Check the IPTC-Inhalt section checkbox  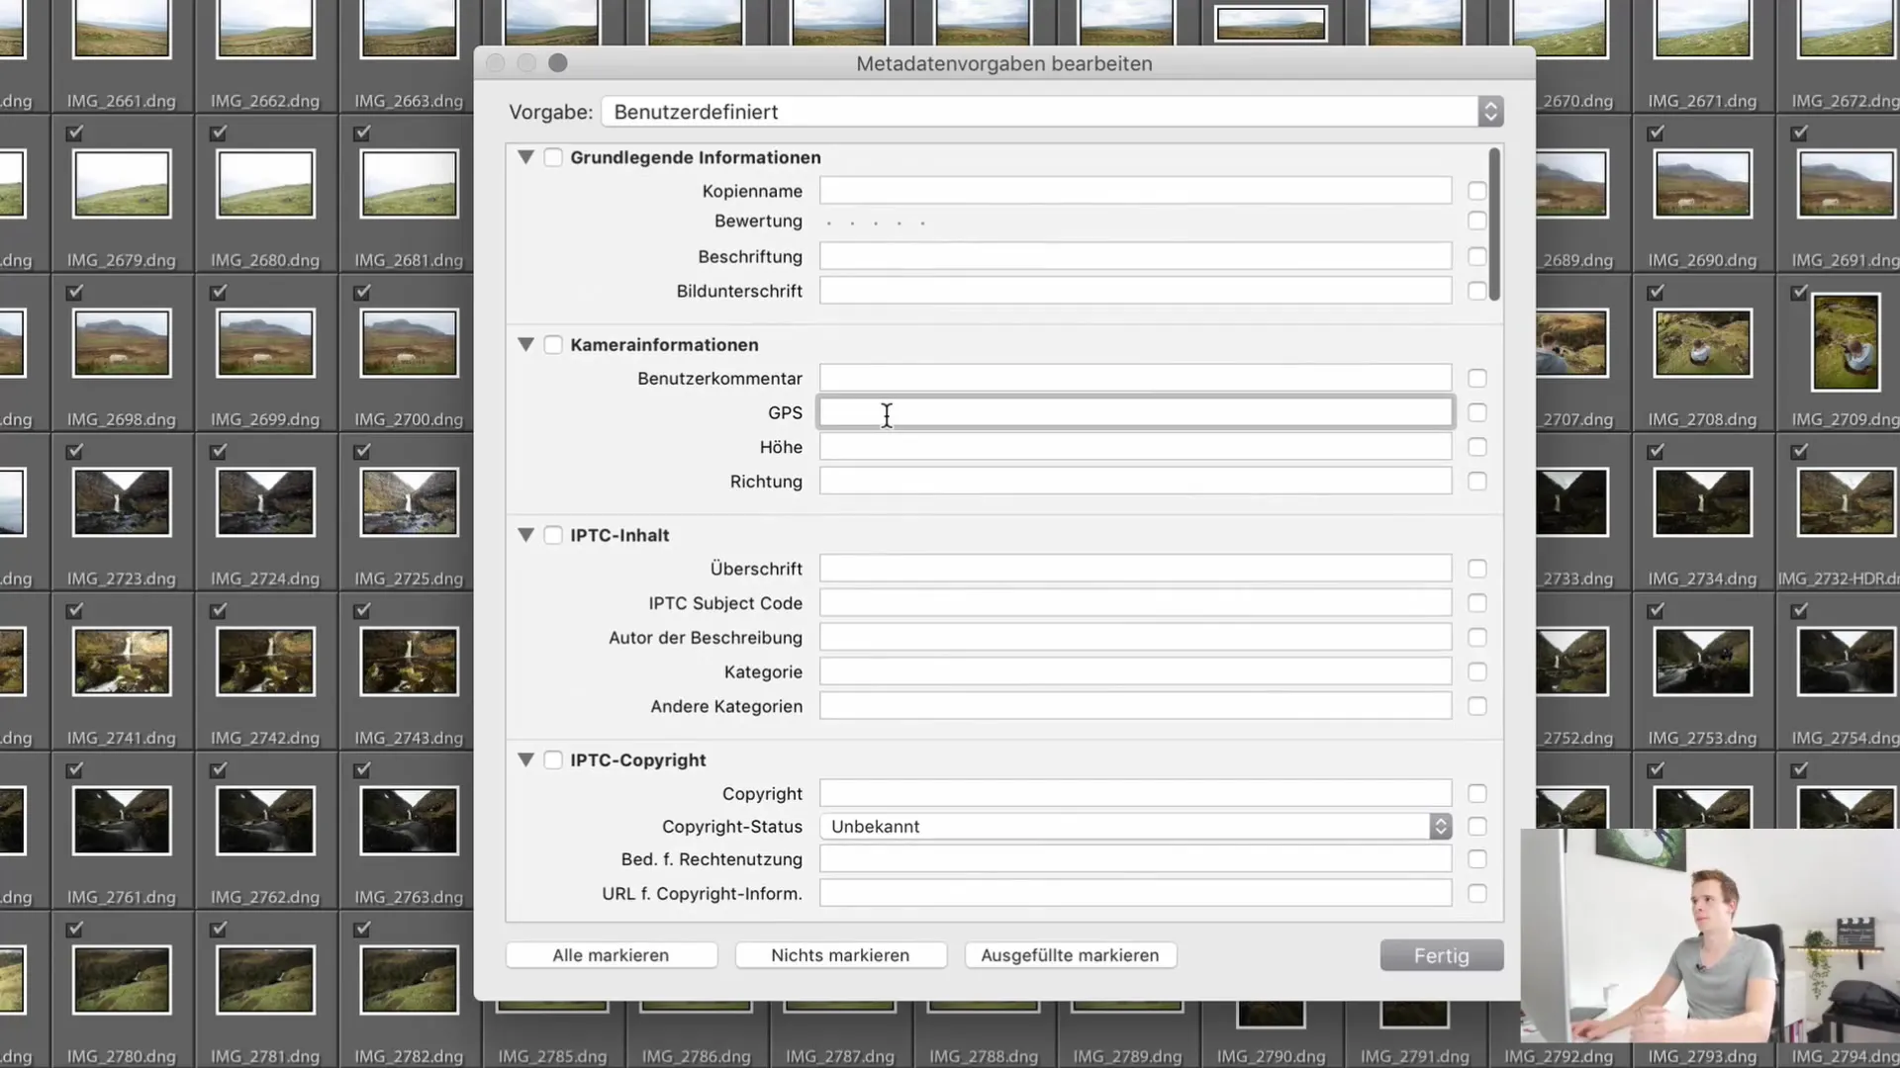click(x=553, y=535)
